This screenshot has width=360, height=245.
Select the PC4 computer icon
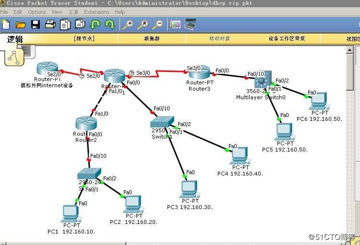click(x=240, y=155)
